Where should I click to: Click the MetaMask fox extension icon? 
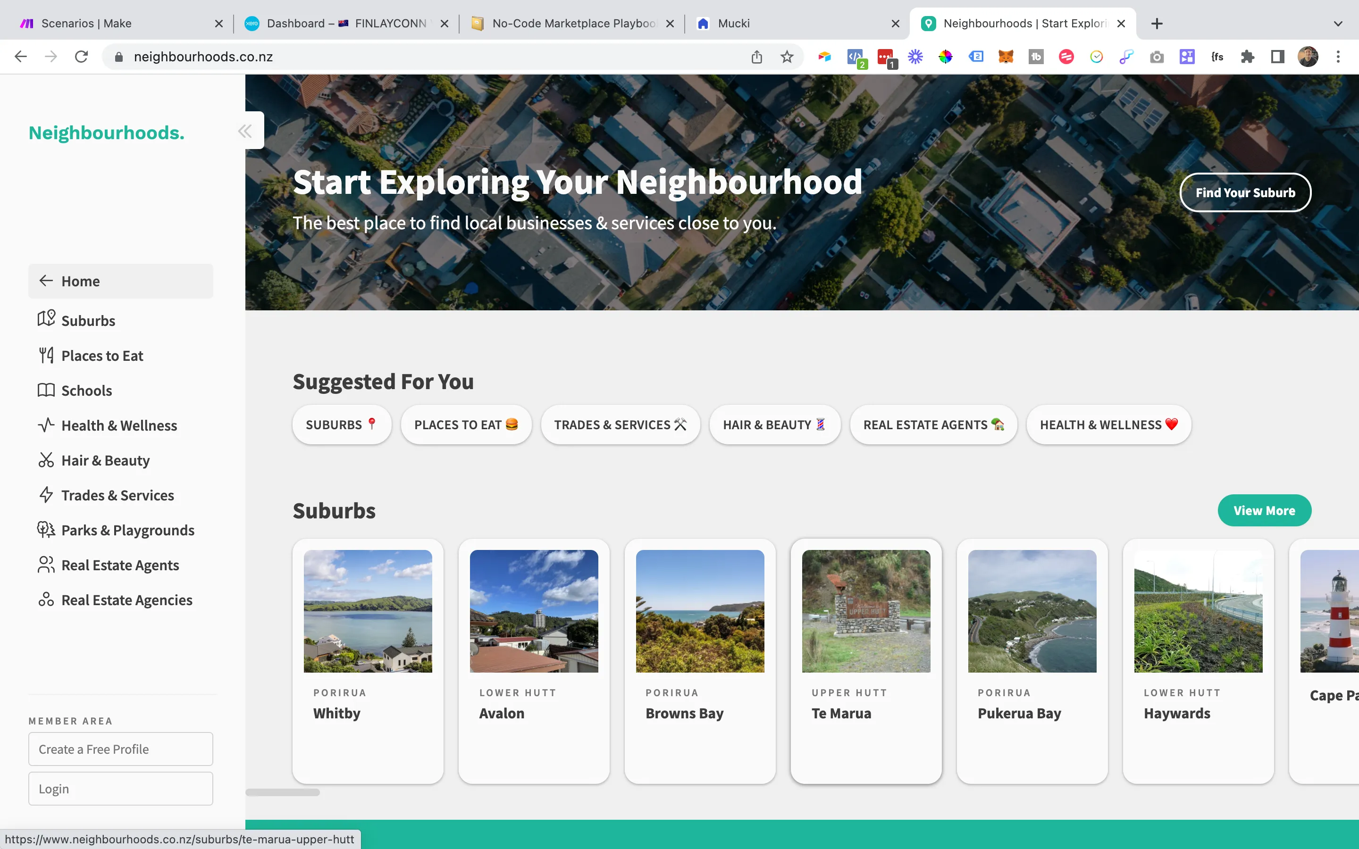tap(1006, 57)
